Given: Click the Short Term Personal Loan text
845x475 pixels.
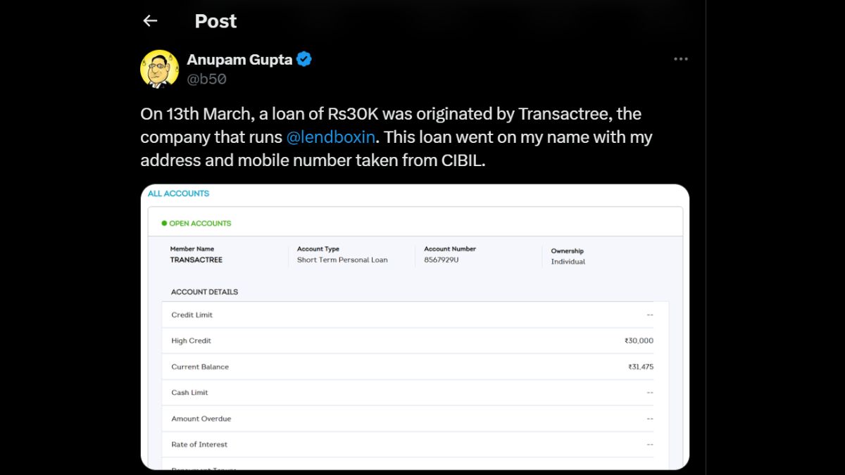Looking at the screenshot, I should tap(342, 260).
